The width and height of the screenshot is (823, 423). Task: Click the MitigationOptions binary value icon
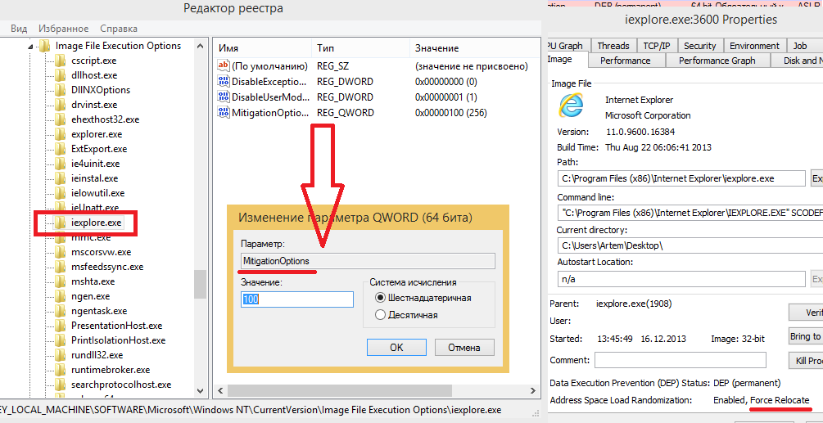click(224, 112)
